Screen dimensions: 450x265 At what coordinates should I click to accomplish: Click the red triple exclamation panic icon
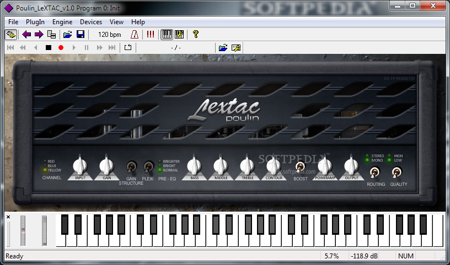click(x=151, y=35)
